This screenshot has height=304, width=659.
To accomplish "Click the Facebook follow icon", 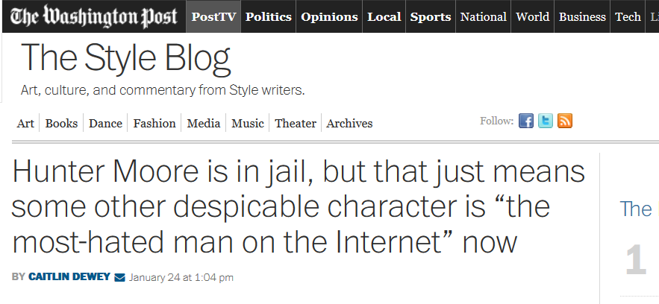I will click(x=526, y=121).
